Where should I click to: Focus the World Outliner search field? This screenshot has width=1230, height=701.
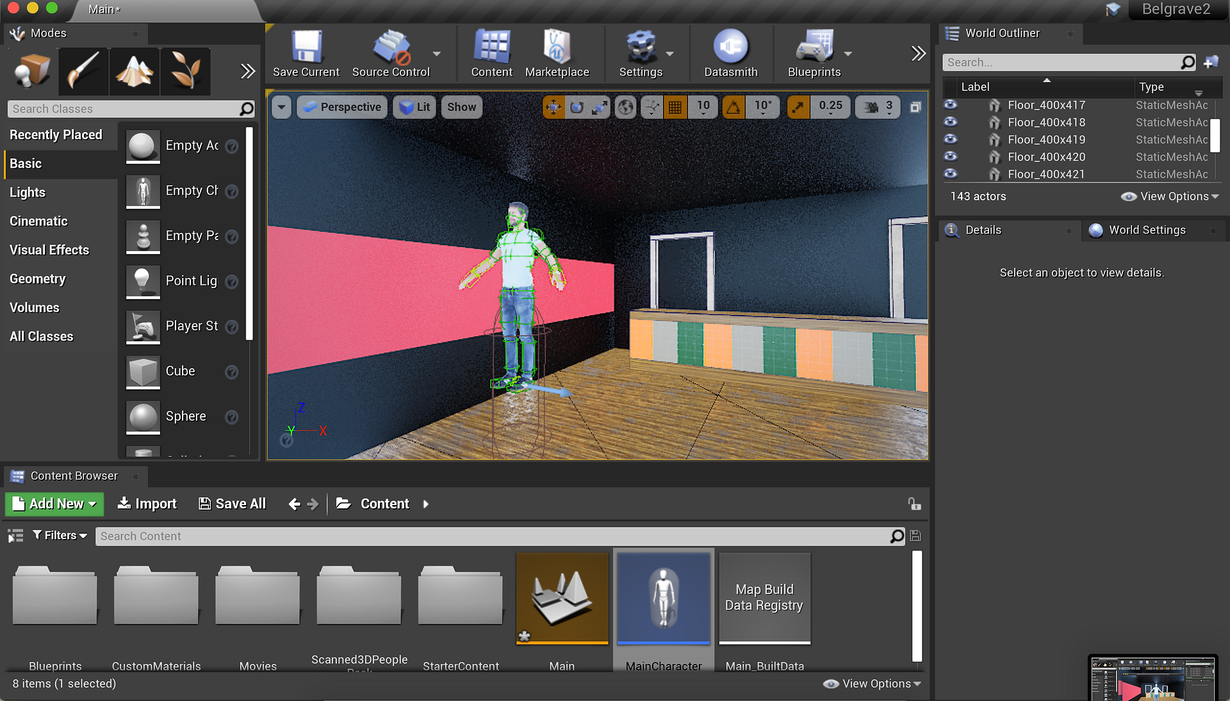[x=1069, y=62]
